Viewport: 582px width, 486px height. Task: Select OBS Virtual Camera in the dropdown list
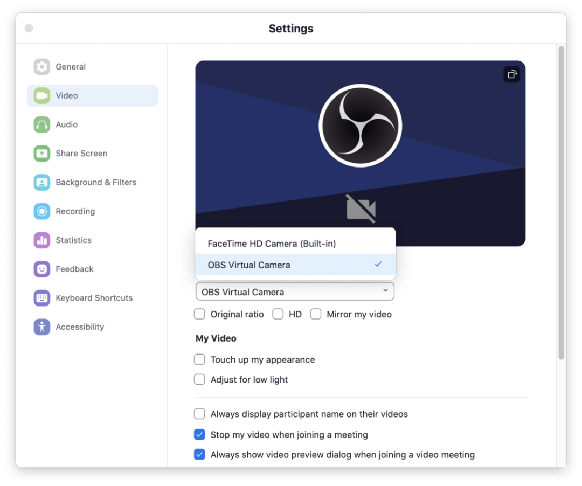[295, 265]
